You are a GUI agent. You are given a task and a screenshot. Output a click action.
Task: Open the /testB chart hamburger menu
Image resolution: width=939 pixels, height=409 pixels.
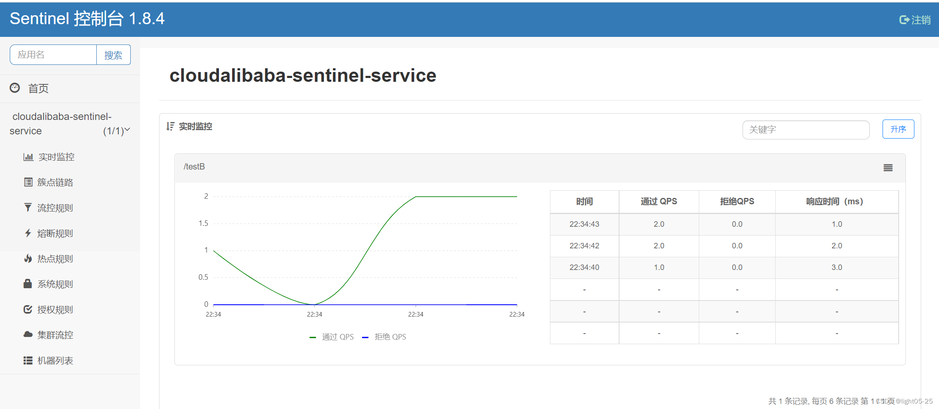pyautogui.click(x=888, y=168)
